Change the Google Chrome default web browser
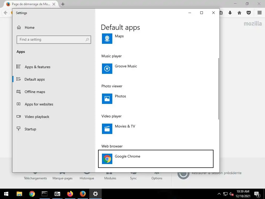Image resolution: width=265 pixels, height=199 pixels. pyautogui.click(x=156, y=159)
